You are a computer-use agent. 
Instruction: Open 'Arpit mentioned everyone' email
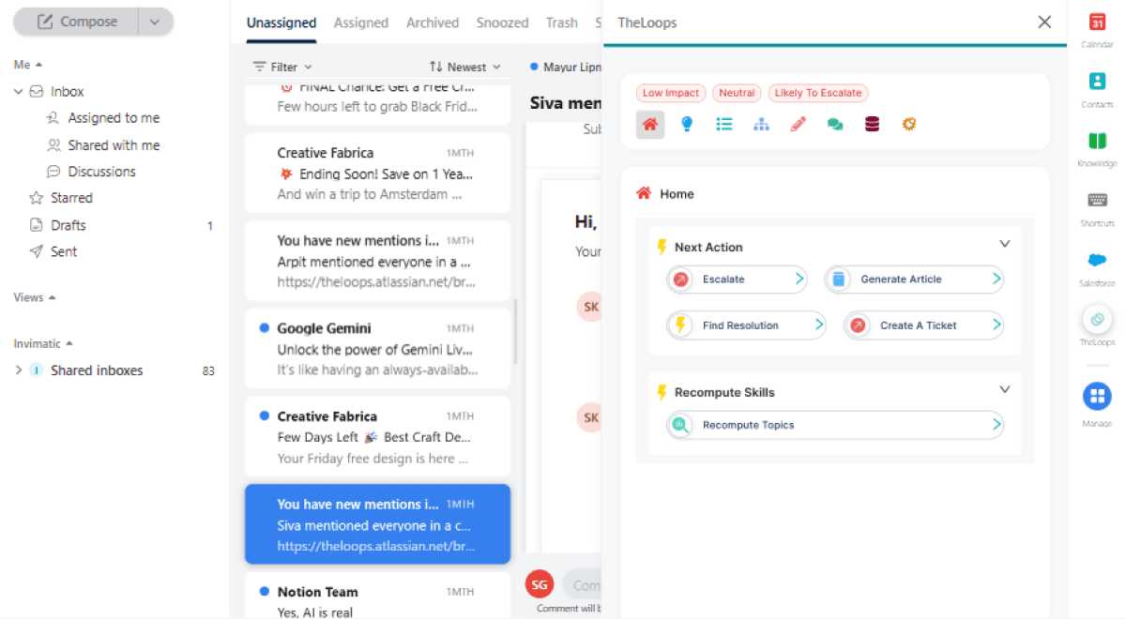(x=377, y=261)
